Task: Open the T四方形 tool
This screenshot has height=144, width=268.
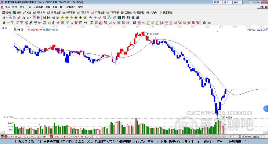Action: coord(83,13)
